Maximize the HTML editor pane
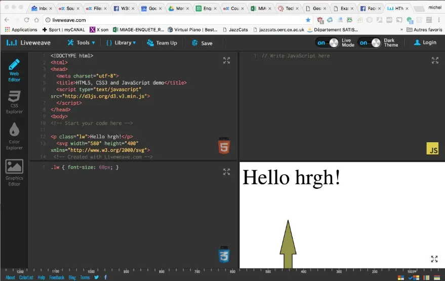Viewport: 445px width, 281px height. click(226, 60)
